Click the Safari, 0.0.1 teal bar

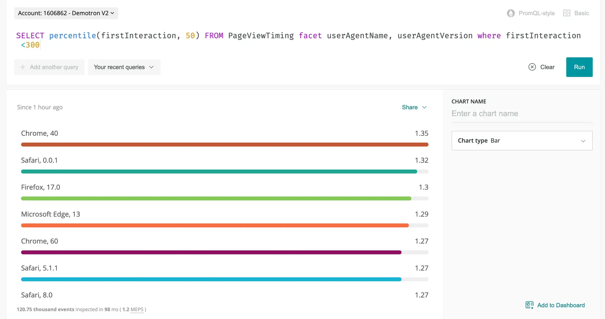pos(219,172)
